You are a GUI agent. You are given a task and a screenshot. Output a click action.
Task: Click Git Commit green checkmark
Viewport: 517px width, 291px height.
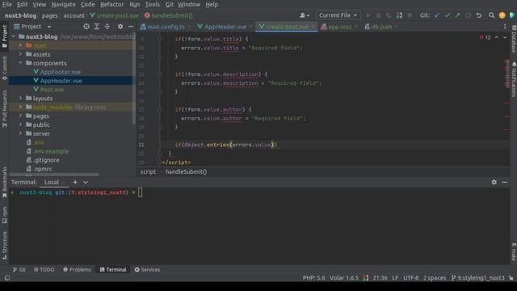point(447,15)
